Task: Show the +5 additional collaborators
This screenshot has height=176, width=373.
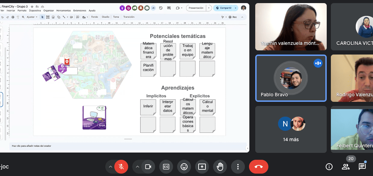Action: coord(153,8)
